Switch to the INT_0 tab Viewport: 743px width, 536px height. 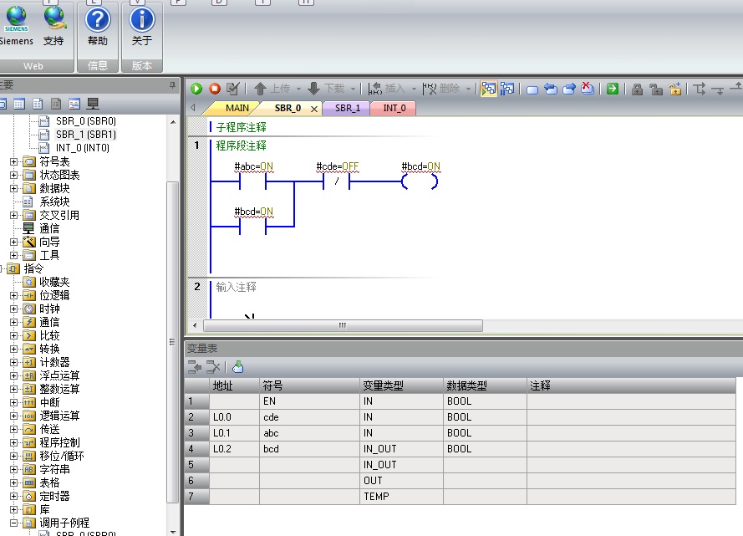coord(394,108)
